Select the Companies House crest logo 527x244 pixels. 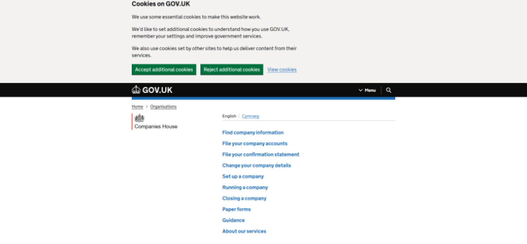[139, 117]
